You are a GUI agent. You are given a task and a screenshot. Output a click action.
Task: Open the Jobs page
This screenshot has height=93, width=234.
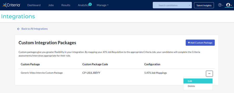pos(51,5)
